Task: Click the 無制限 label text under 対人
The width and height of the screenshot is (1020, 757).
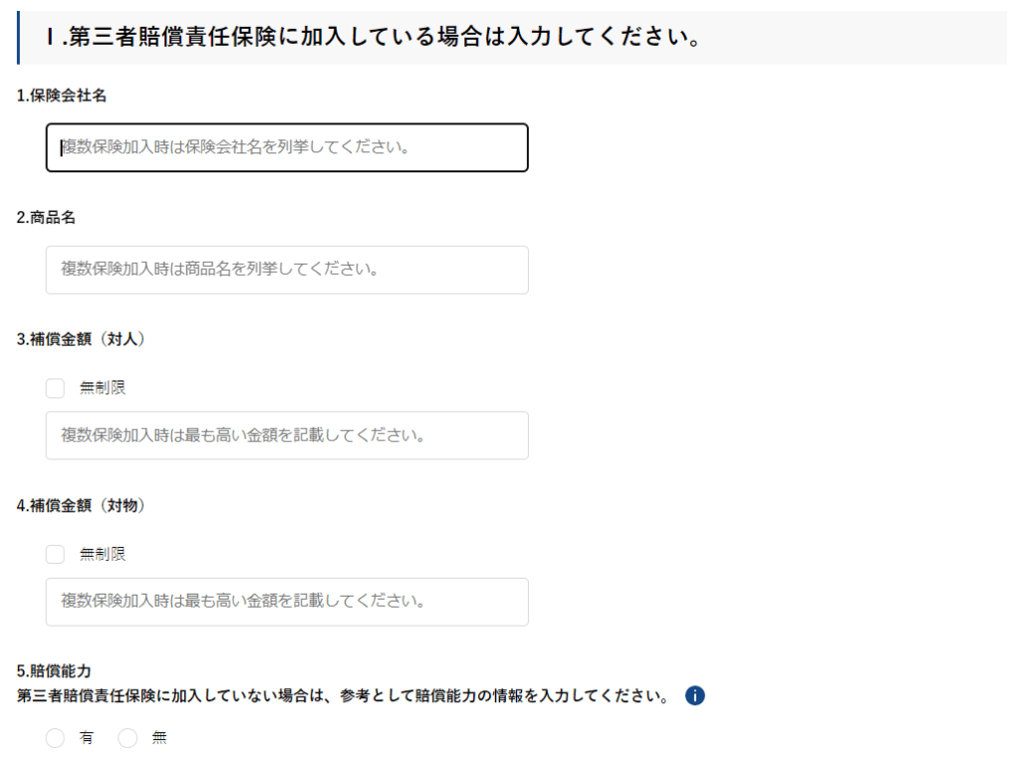Action: click(103, 387)
